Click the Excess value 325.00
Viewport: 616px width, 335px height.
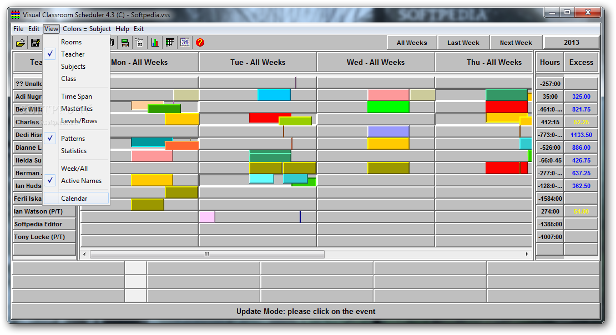(581, 97)
